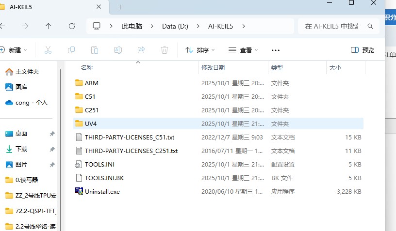The width and height of the screenshot is (396, 231).
Task: Open the 新建 dropdown menu
Action: 14,50
